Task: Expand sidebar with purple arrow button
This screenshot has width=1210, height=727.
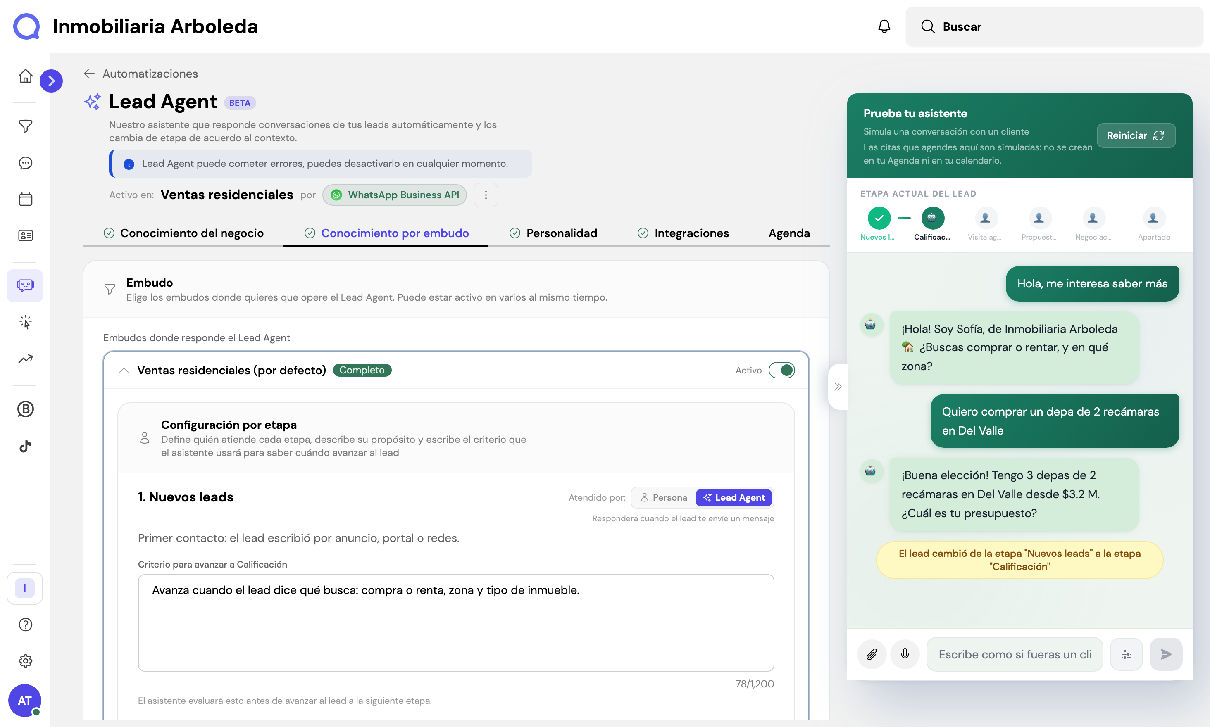Action: (x=52, y=81)
